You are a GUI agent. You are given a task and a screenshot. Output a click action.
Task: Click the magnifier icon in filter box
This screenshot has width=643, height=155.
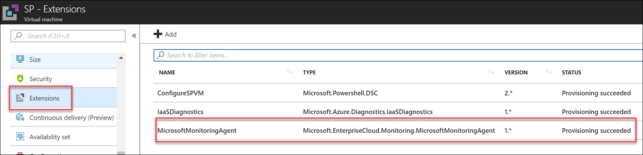(161, 55)
